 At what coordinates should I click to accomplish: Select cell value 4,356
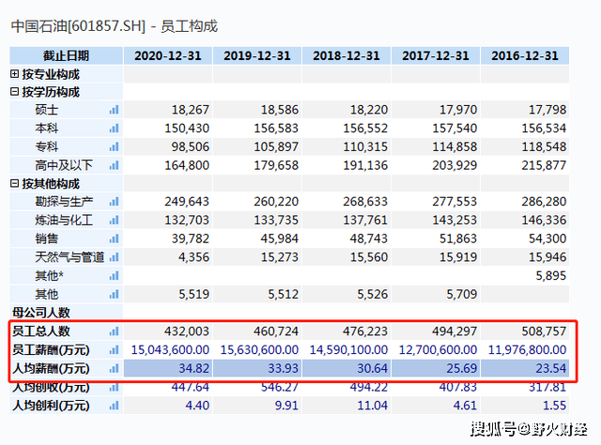[193, 257]
